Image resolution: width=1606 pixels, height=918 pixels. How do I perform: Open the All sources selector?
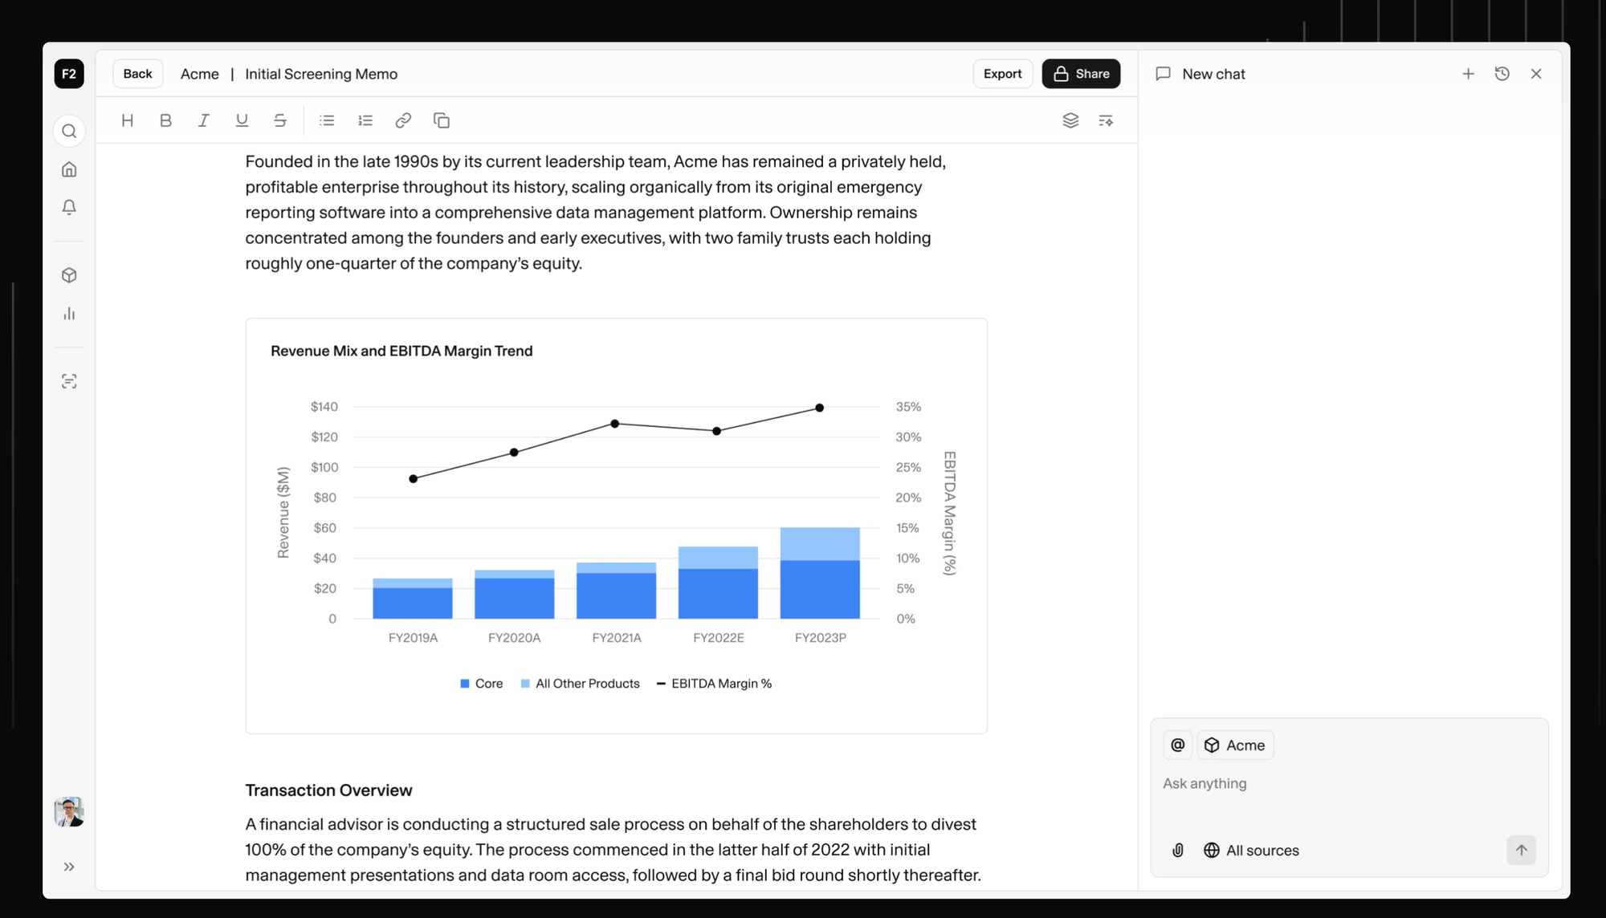point(1251,851)
